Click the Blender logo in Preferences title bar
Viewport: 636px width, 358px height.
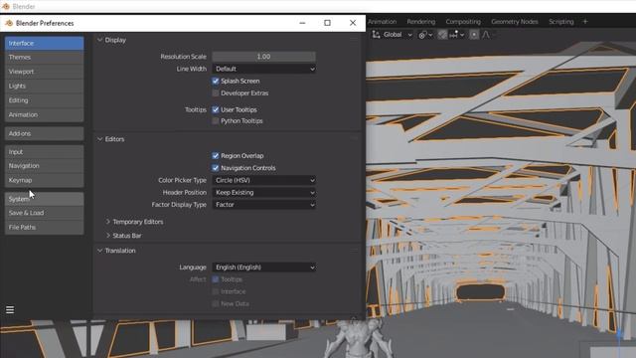tap(9, 23)
